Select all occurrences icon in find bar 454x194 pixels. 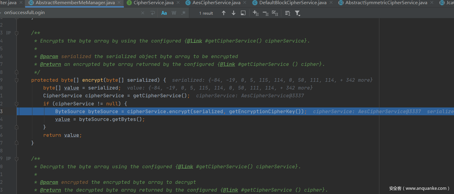point(275,13)
